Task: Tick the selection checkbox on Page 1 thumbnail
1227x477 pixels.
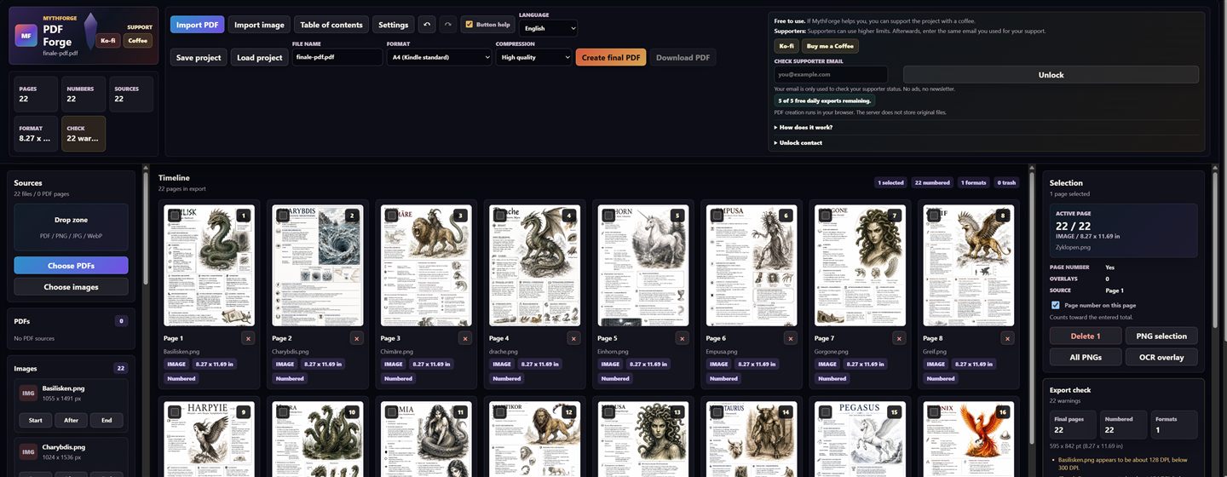Action: (x=175, y=216)
